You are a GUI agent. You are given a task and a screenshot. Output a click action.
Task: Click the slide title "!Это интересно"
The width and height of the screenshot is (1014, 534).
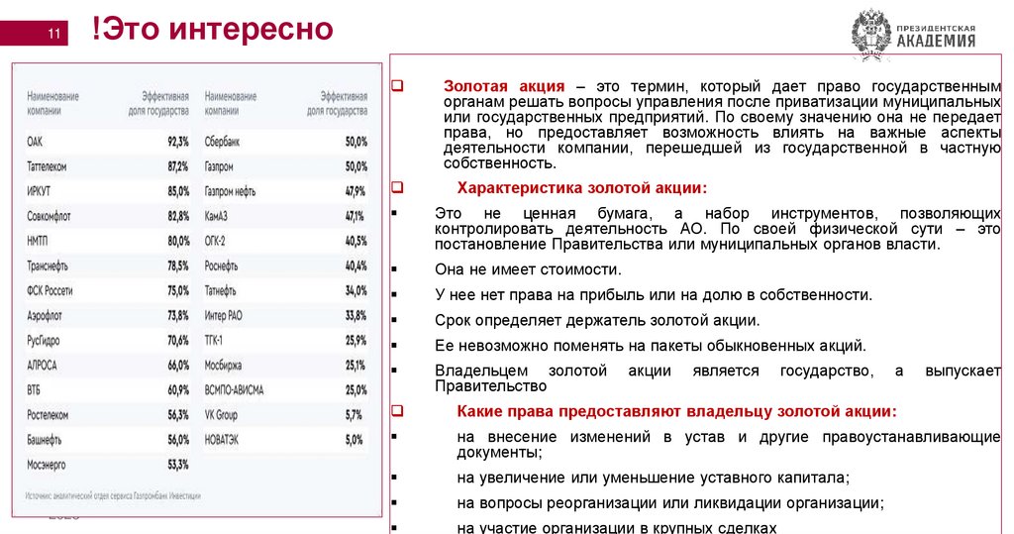[212, 29]
